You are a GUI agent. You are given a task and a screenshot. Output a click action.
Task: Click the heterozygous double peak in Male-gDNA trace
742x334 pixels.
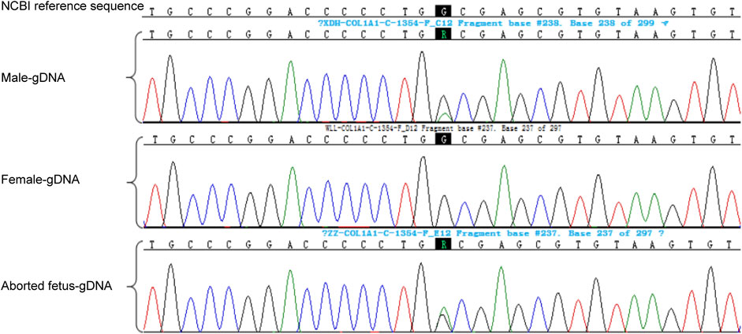[444, 109]
